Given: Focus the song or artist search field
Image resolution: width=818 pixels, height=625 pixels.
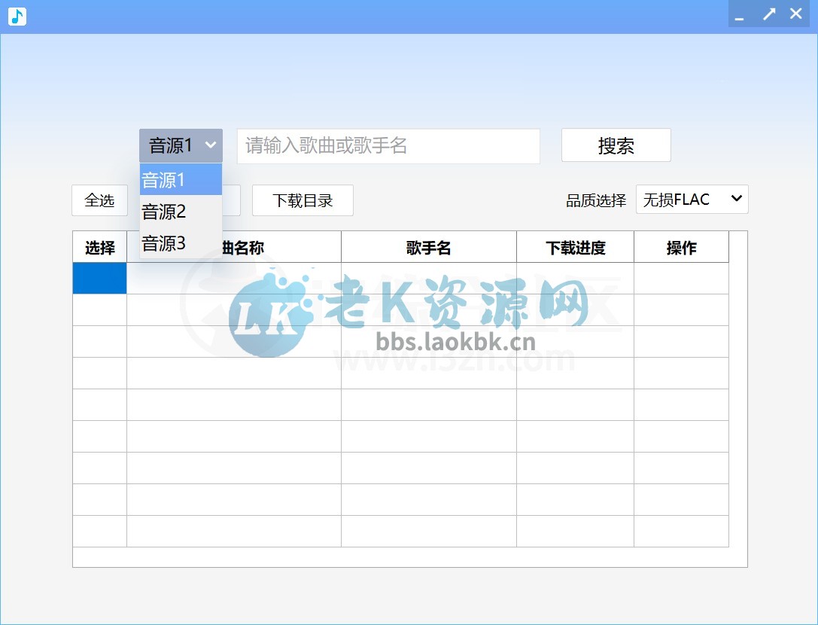Looking at the screenshot, I should click(388, 145).
